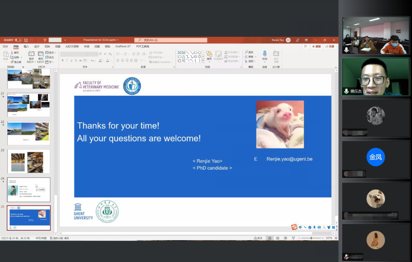The width and height of the screenshot is (412, 262).
Task: Switch to slide sorter view icon
Action: [277, 238]
